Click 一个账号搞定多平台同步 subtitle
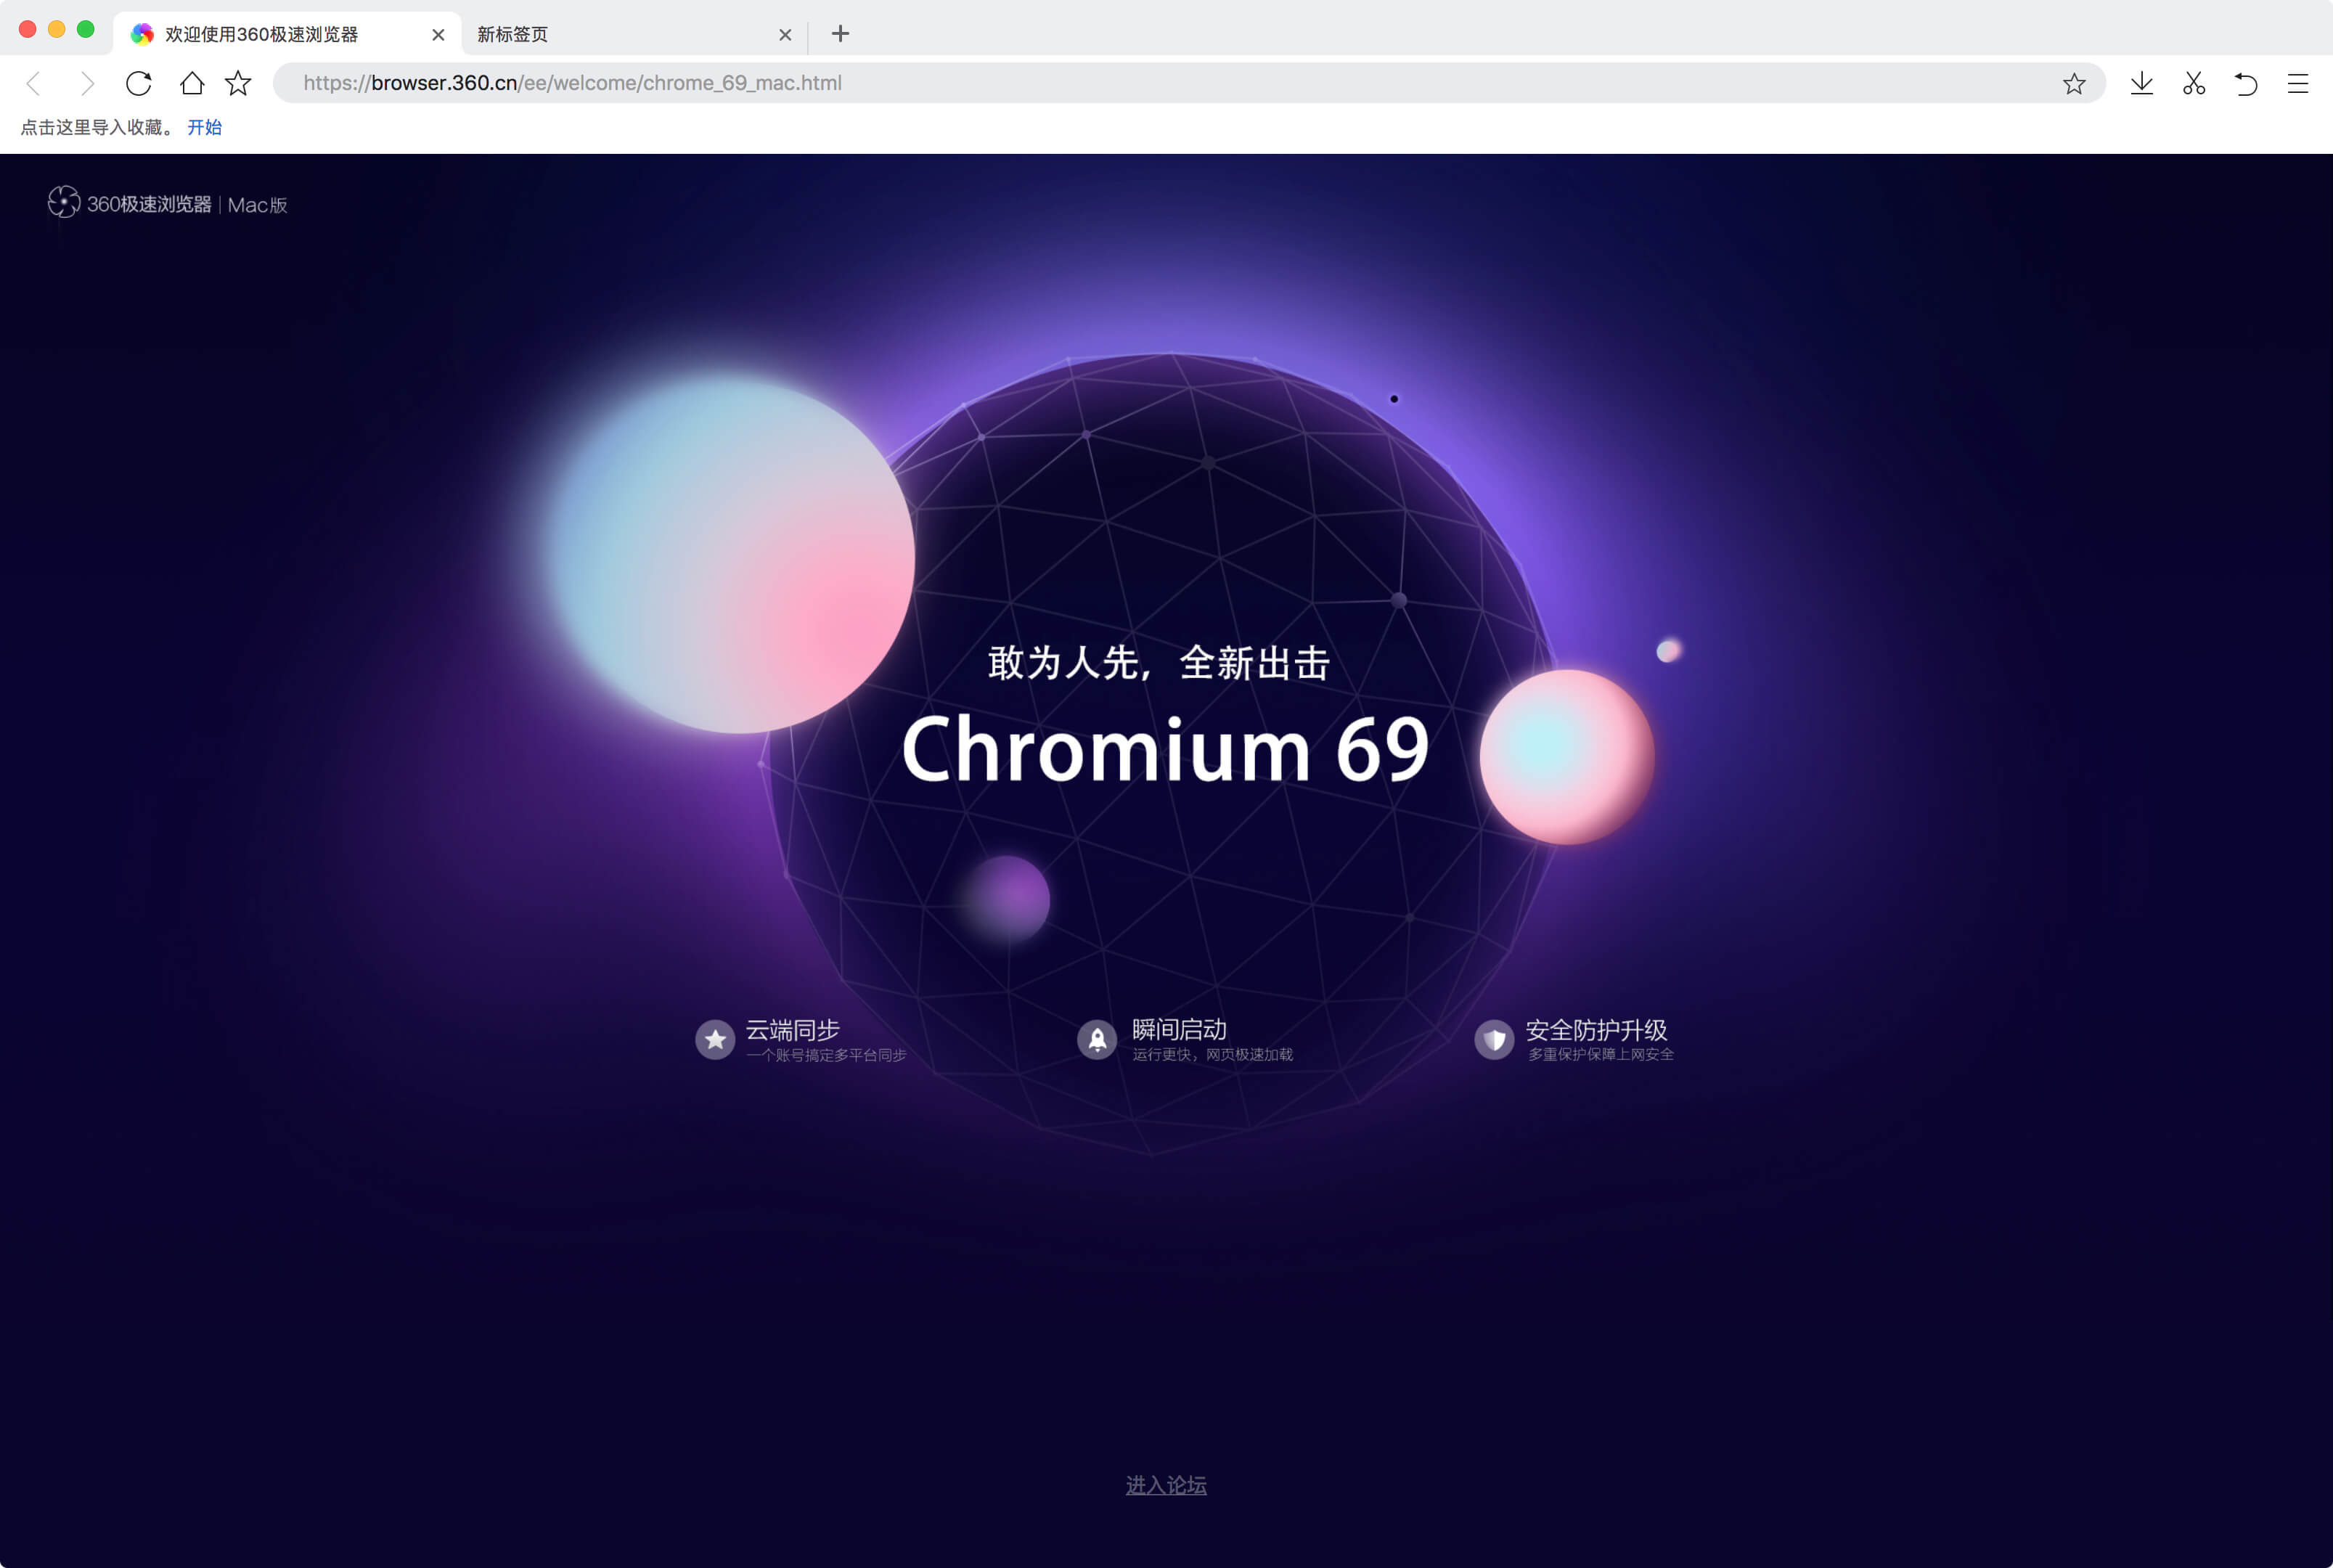This screenshot has width=2333, height=1568. (826, 1055)
